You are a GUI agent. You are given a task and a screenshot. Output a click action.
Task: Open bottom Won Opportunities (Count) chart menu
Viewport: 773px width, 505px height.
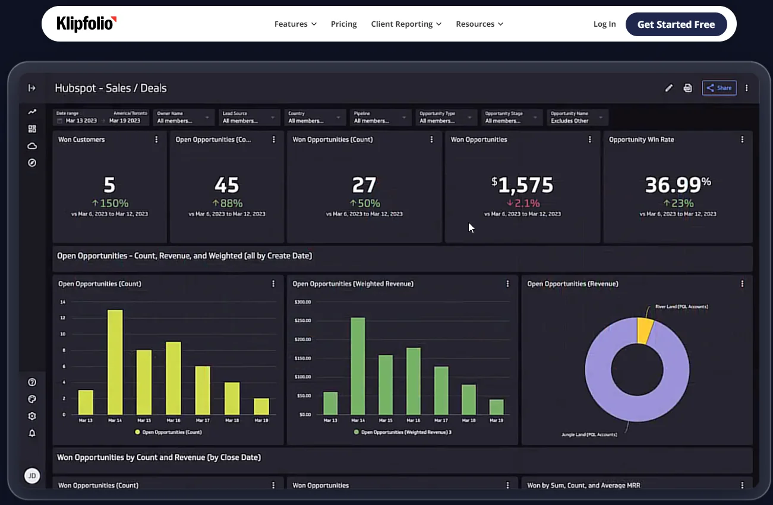273,485
